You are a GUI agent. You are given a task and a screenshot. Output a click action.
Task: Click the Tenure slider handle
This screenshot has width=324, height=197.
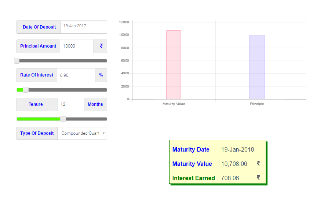[63, 119]
